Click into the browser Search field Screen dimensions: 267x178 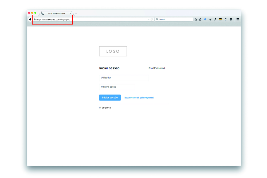pos(174,19)
